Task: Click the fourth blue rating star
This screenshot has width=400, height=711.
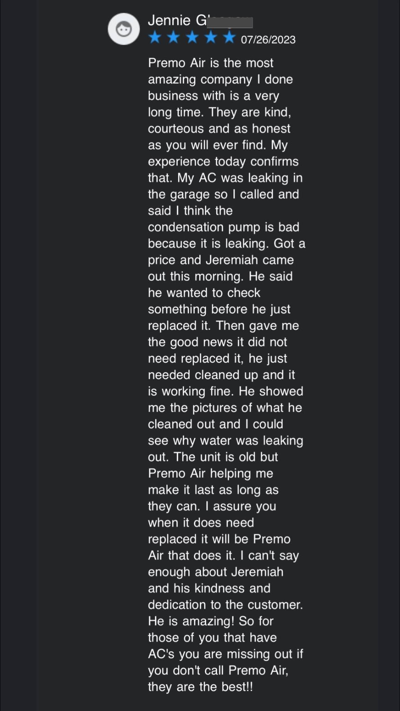Action: point(211,37)
